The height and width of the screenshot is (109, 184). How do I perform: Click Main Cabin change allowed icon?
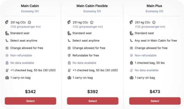coord(7,48)
